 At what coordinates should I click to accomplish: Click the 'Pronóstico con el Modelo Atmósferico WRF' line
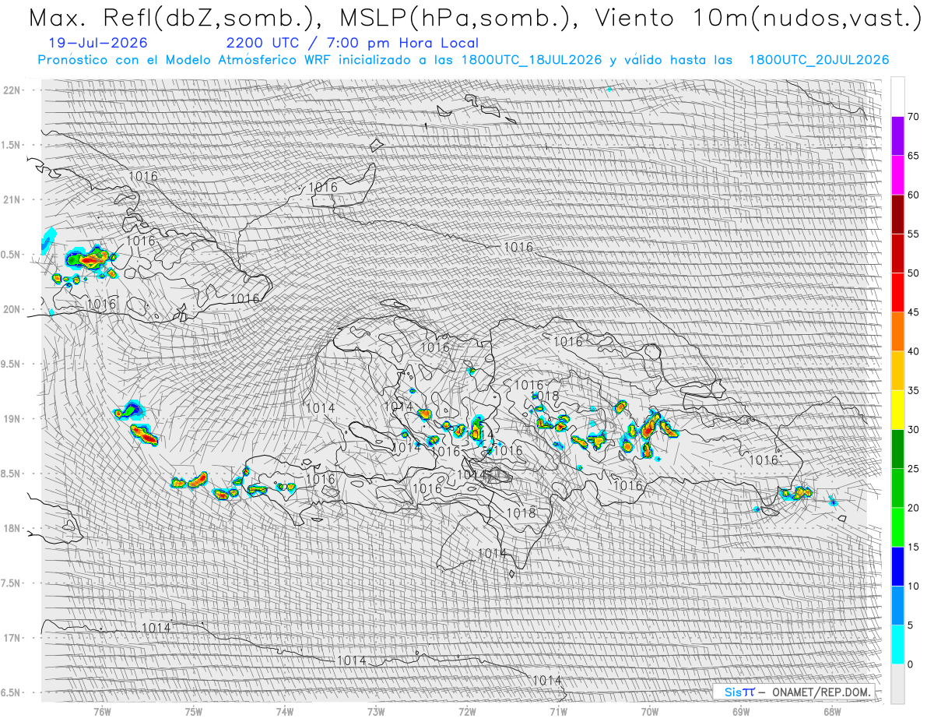pos(464,60)
